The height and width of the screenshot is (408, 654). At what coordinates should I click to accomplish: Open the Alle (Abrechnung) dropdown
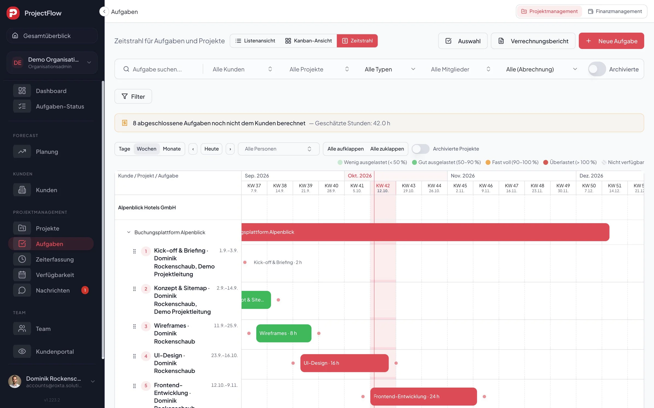(x=541, y=69)
